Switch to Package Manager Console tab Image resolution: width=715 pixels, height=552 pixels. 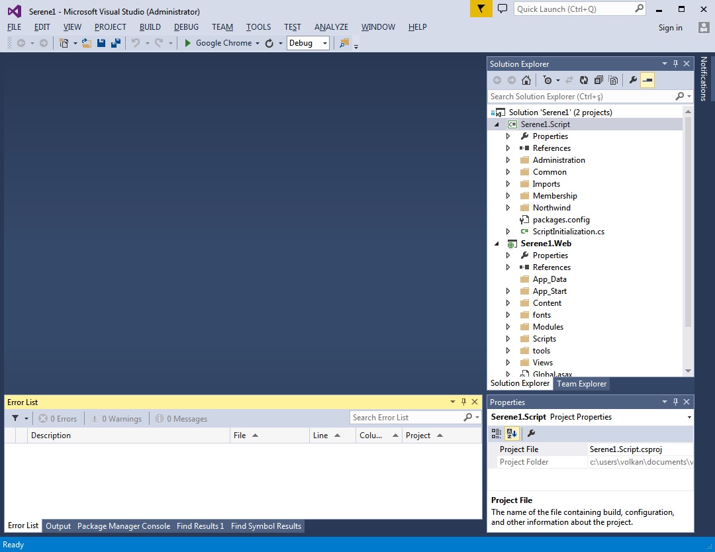click(x=124, y=526)
